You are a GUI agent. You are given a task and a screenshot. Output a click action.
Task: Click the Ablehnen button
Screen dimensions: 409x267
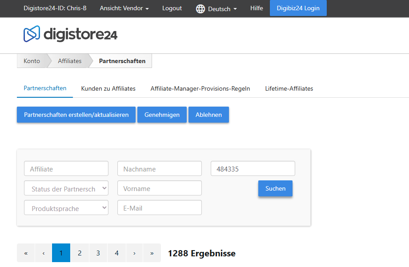point(209,115)
